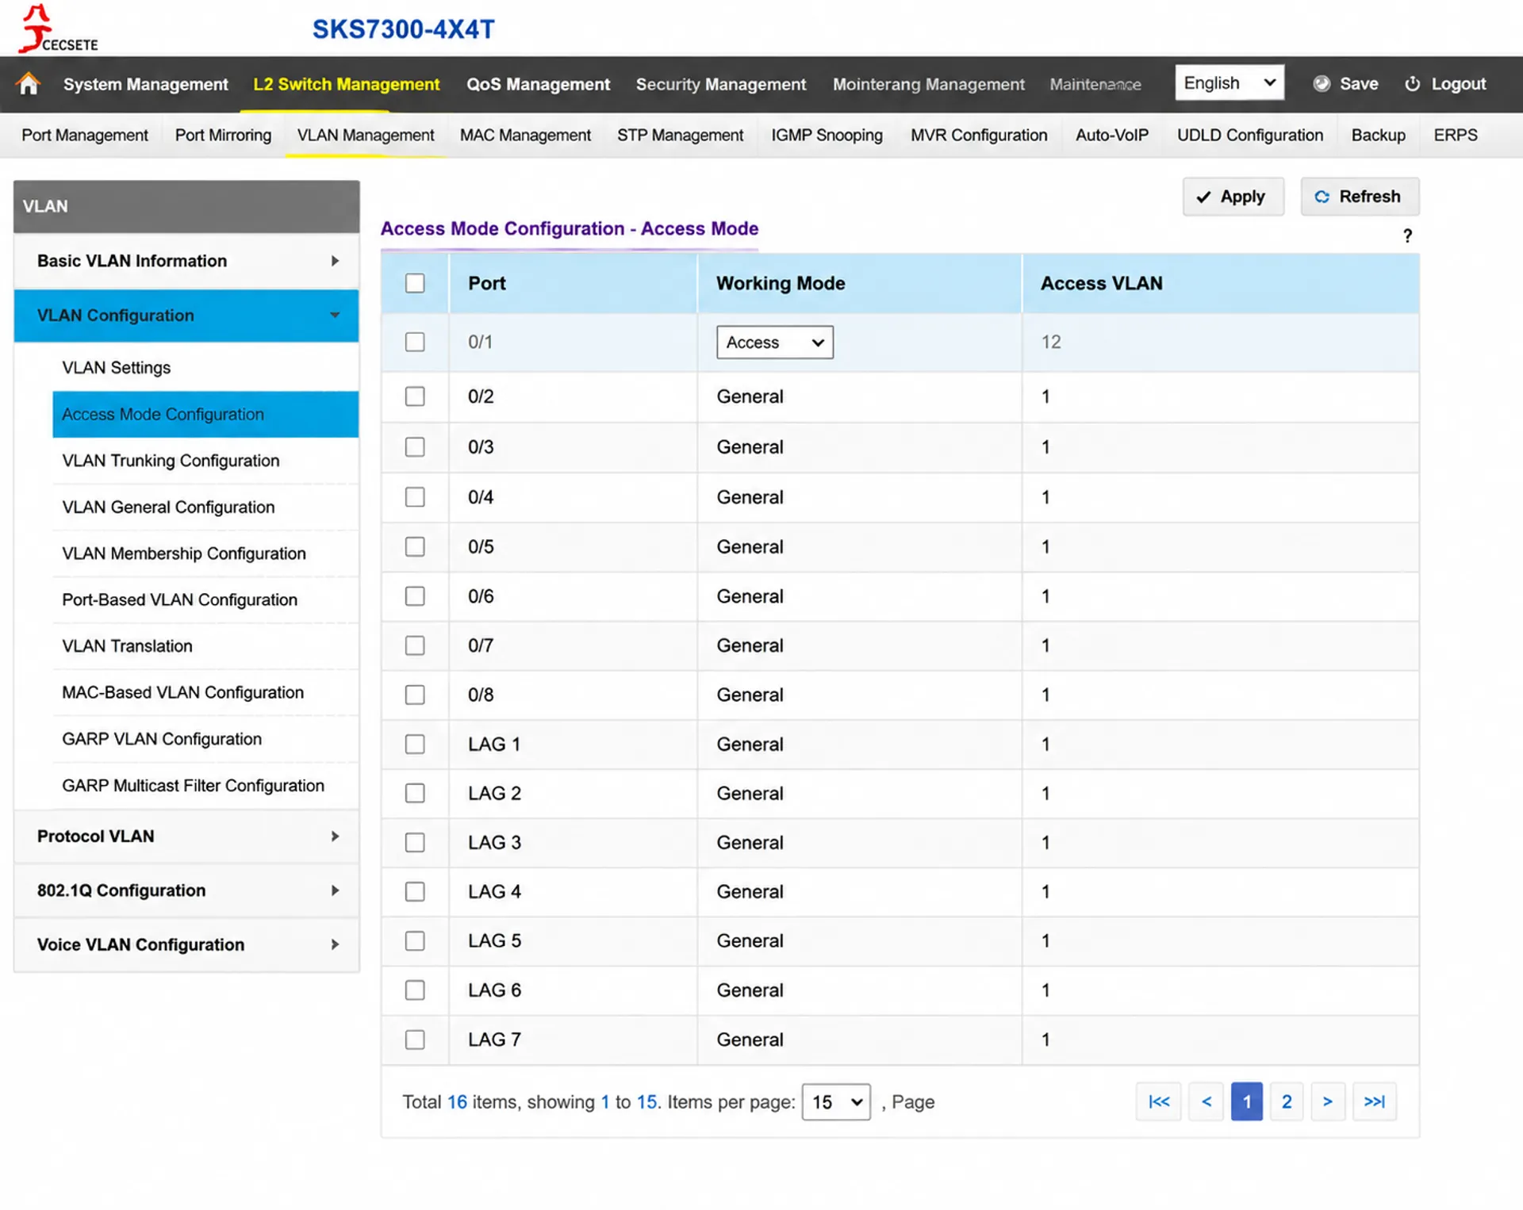
Task: Go to the previous page arrow
Action: (1206, 1101)
